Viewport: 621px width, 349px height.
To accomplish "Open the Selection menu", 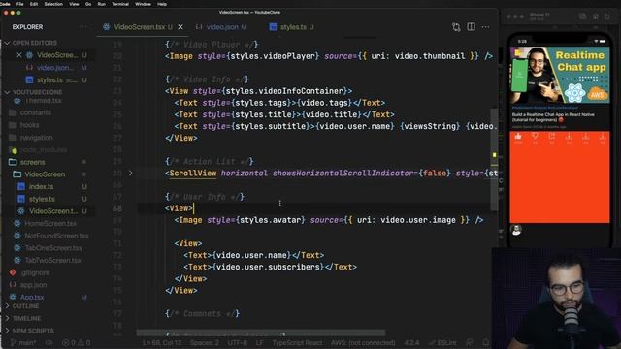I will [x=53, y=4].
